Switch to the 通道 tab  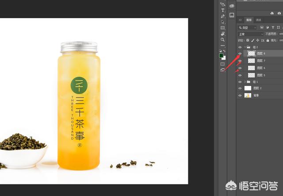[258, 20]
